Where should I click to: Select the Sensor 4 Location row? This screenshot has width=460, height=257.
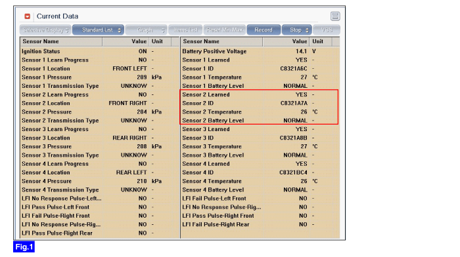click(x=100, y=172)
